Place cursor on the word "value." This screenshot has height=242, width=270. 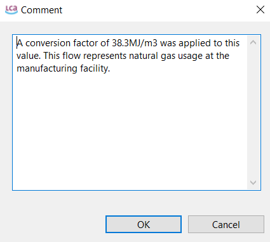pyautogui.click(x=29, y=56)
